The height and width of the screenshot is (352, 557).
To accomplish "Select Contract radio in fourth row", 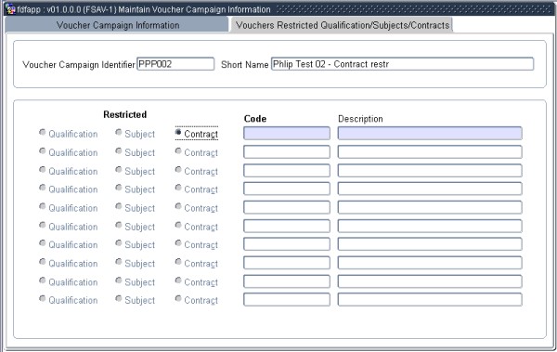I will [x=178, y=188].
